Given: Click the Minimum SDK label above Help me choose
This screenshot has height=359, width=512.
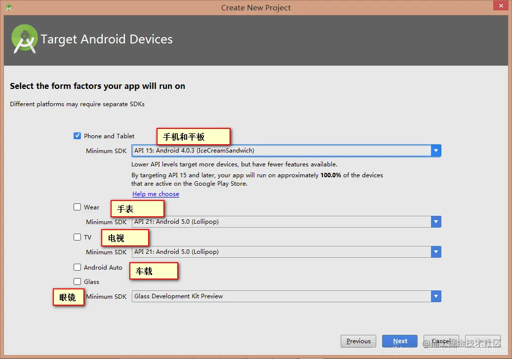Looking at the screenshot, I should point(106,151).
